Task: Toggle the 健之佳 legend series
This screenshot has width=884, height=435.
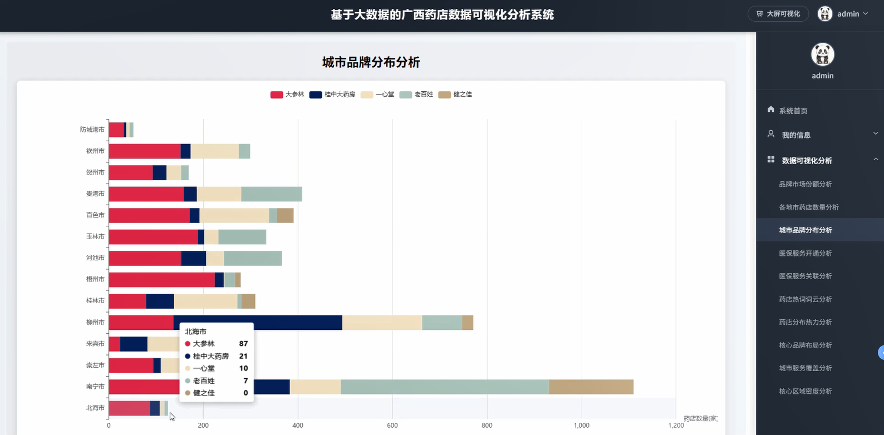Action: pyautogui.click(x=455, y=95)
